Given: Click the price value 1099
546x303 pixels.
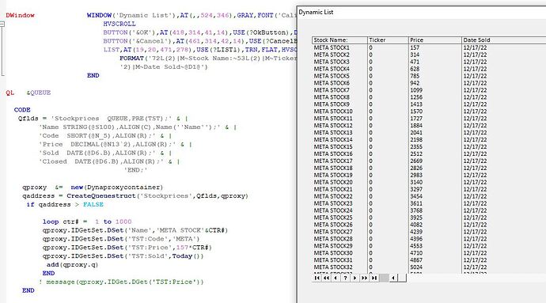Looking at the screenshot, I should point(416,90).
